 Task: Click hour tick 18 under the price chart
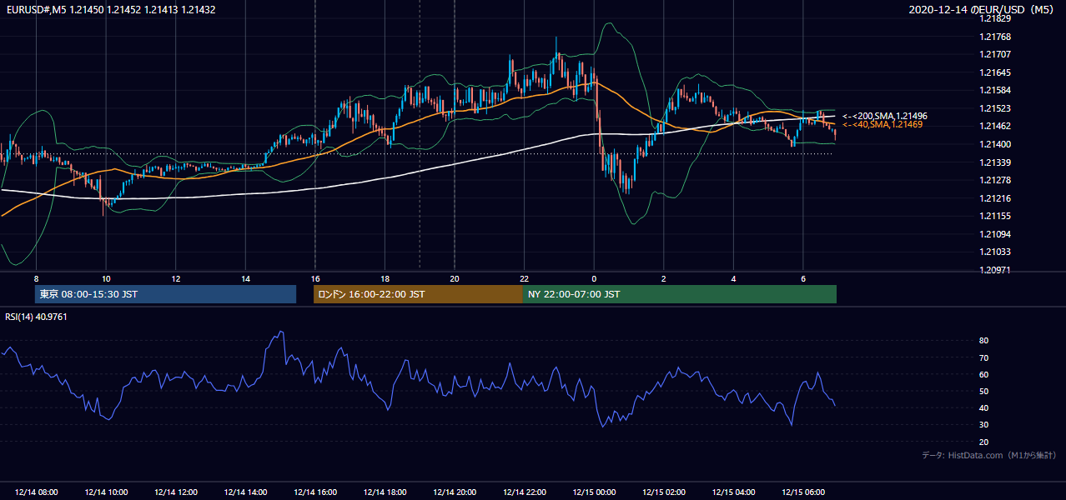pos(385,278)
